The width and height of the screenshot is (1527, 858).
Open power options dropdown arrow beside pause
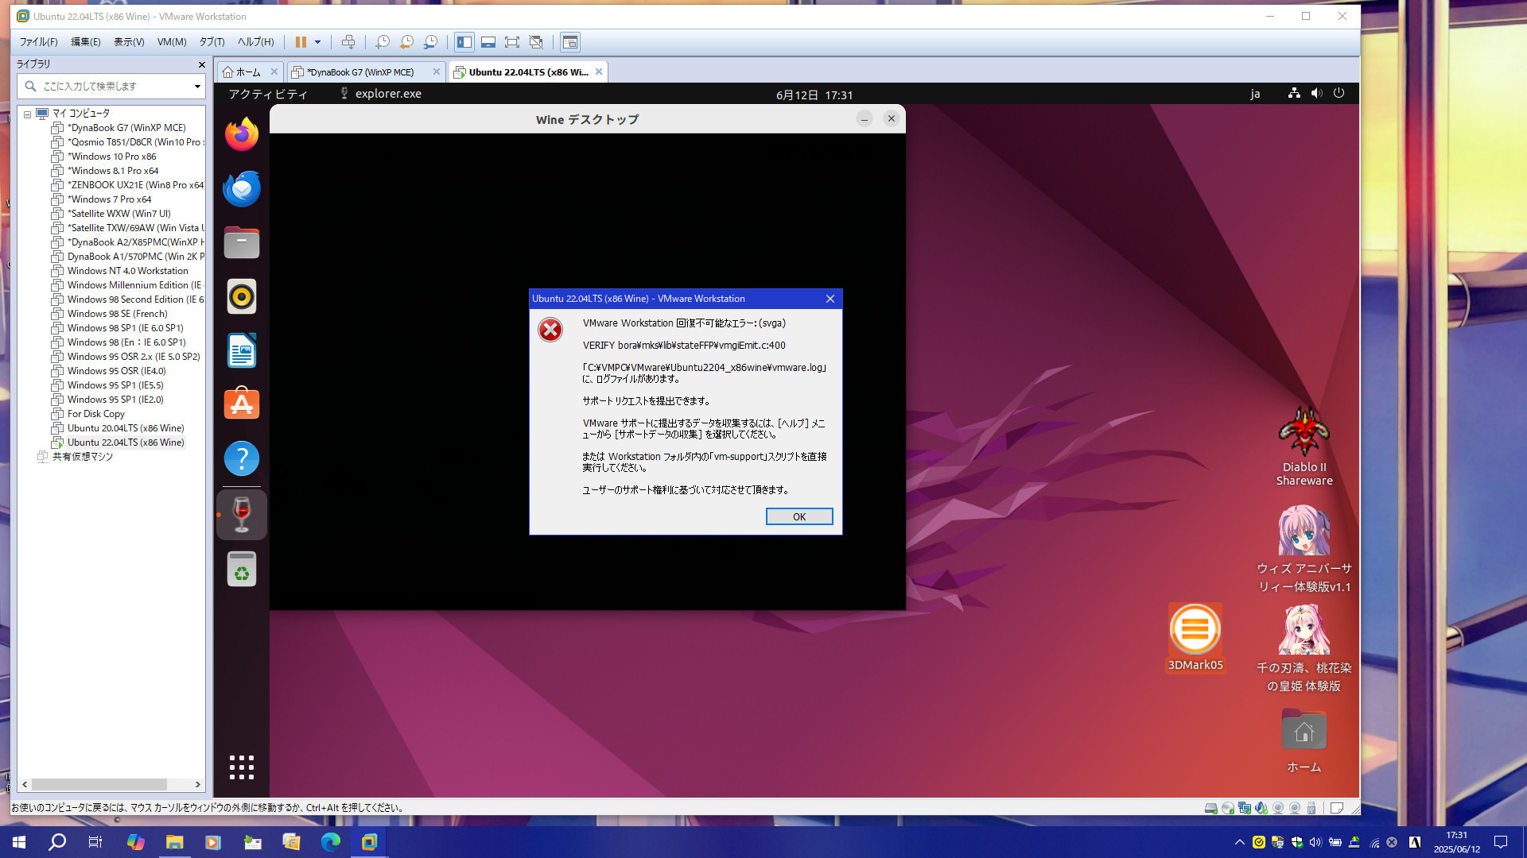[x=317, y=42]
